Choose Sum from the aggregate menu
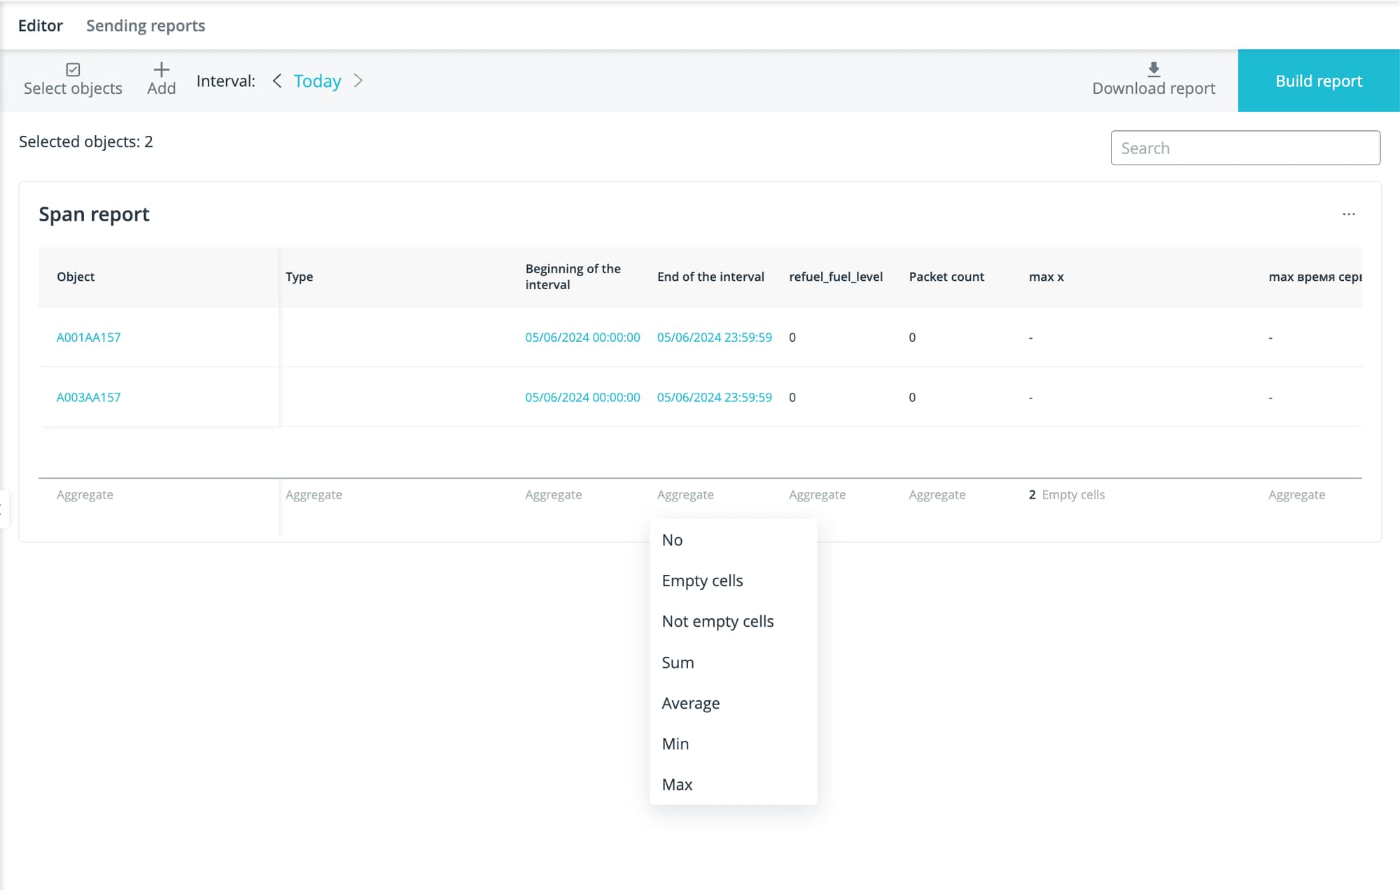 click(678, 662)
